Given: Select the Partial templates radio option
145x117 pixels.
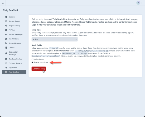Looking at the screenshot, I should click(32, 62).
